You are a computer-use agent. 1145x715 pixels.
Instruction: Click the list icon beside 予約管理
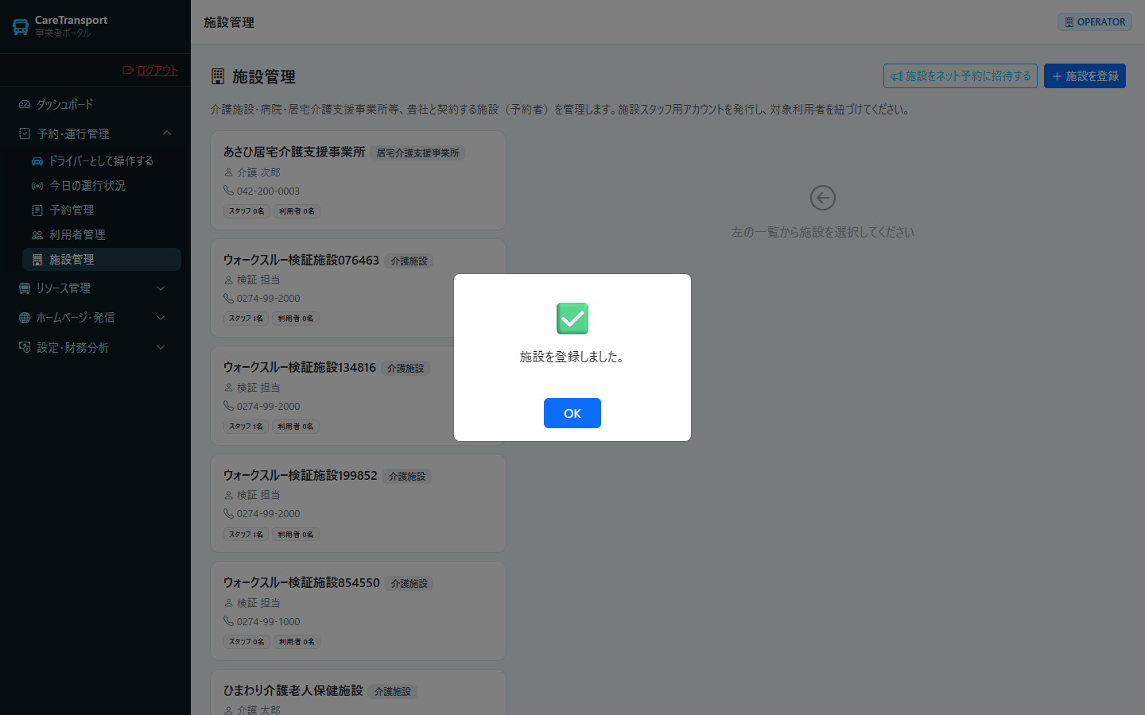(x=37, y=210)
